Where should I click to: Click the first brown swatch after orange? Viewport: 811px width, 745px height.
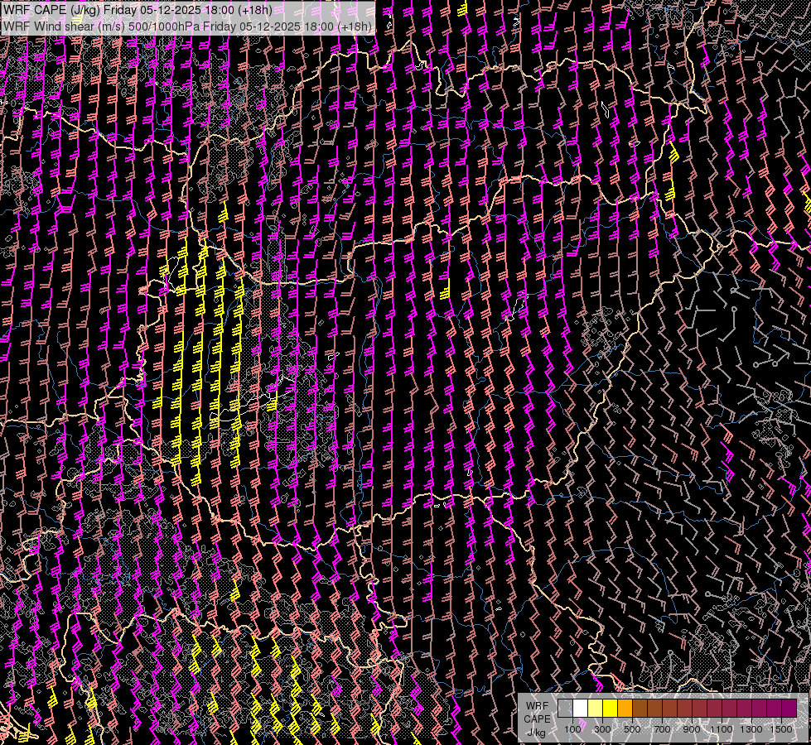click(640, 708)
